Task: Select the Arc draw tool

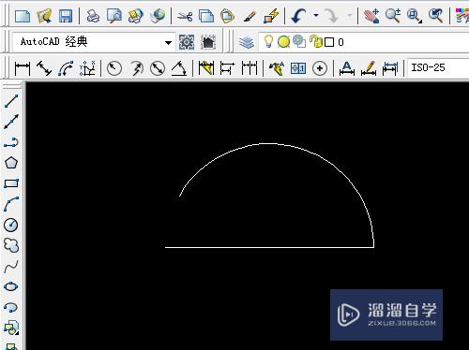Action: 11,204
